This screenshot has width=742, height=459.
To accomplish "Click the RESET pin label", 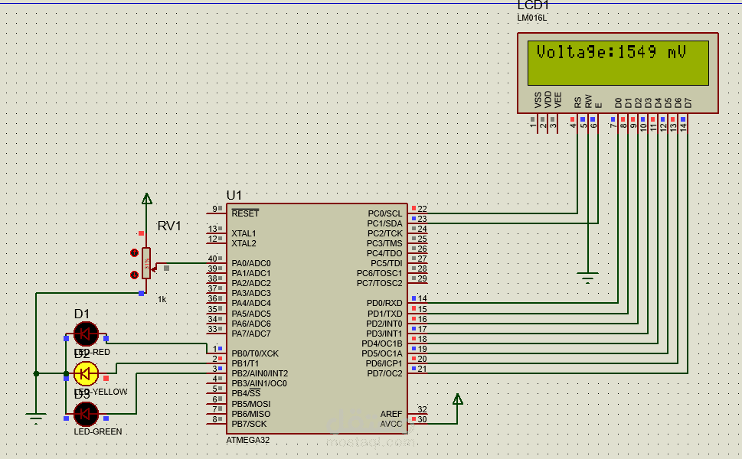I will click(x=245, y=213).
